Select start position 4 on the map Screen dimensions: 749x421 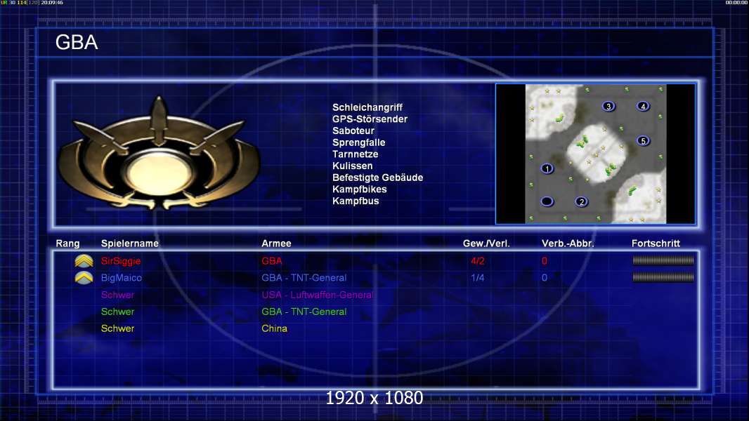point(643,107)
